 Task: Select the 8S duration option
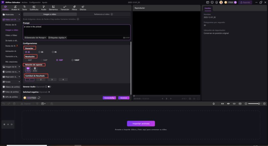[53, 52]
